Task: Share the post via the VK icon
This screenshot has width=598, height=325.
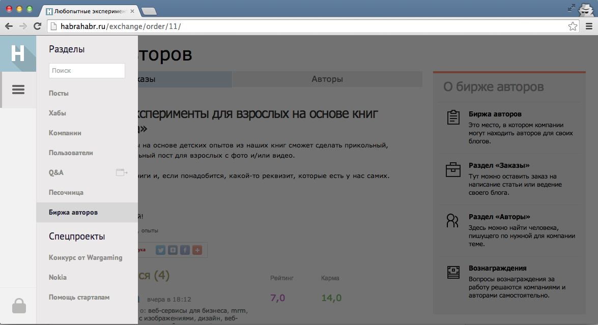Action: click(x=173, y=250)
